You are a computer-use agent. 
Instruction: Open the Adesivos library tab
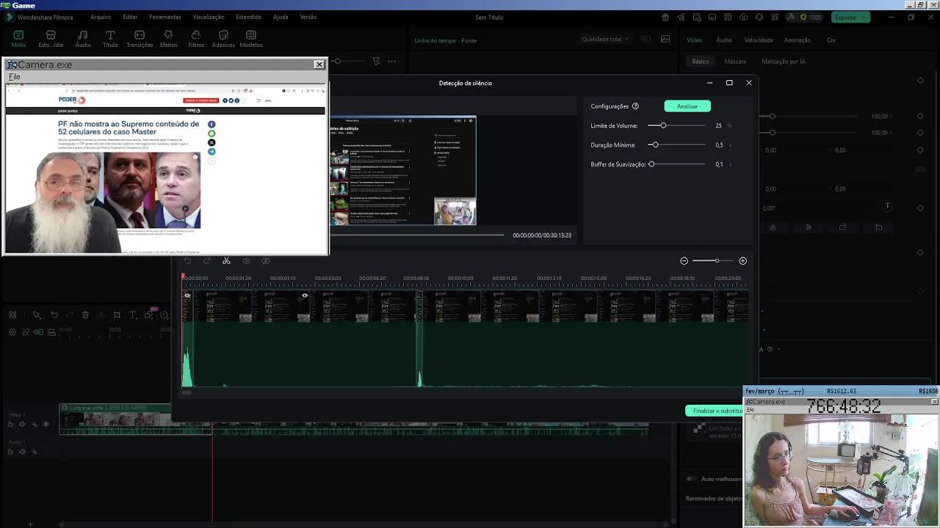[x=223, y=39]
